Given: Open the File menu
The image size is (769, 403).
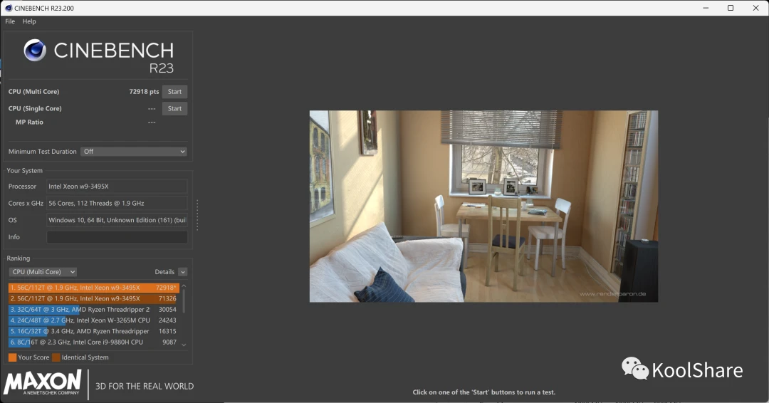Looking at the screenshot, I should (10, 21).
